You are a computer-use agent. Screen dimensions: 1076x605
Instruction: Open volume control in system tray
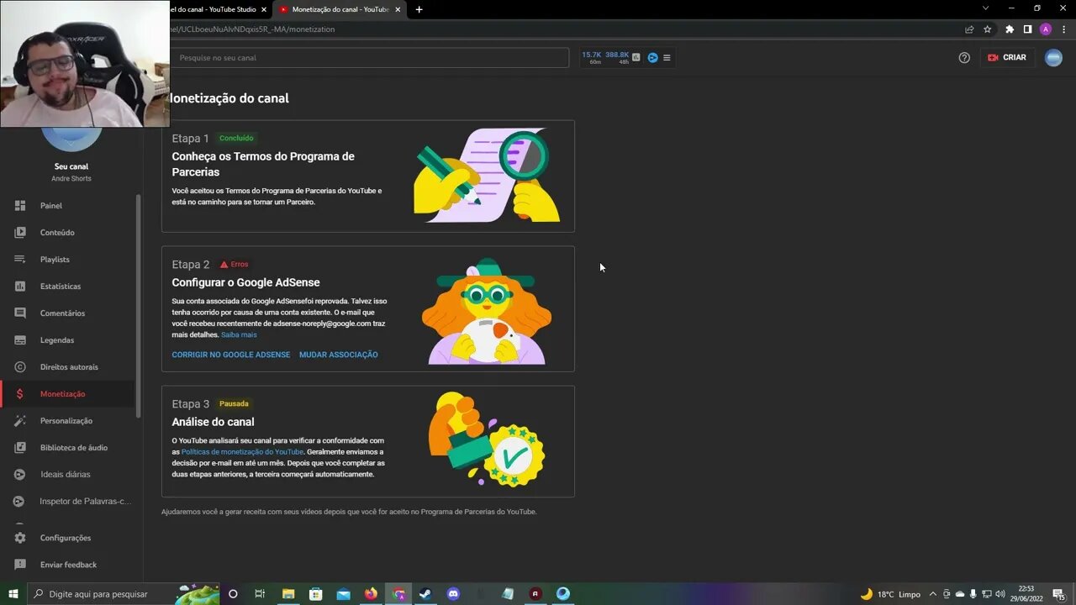pos(1000,594)
